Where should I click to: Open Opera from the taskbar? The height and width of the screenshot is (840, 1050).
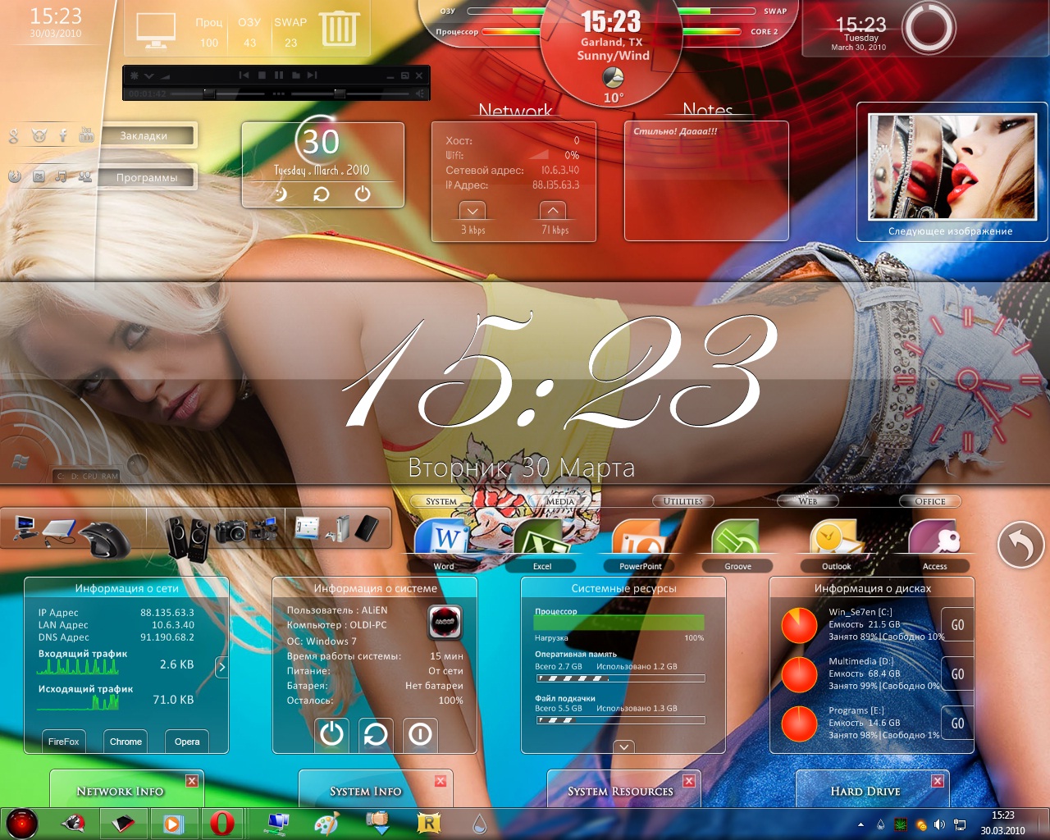[221, 824]
